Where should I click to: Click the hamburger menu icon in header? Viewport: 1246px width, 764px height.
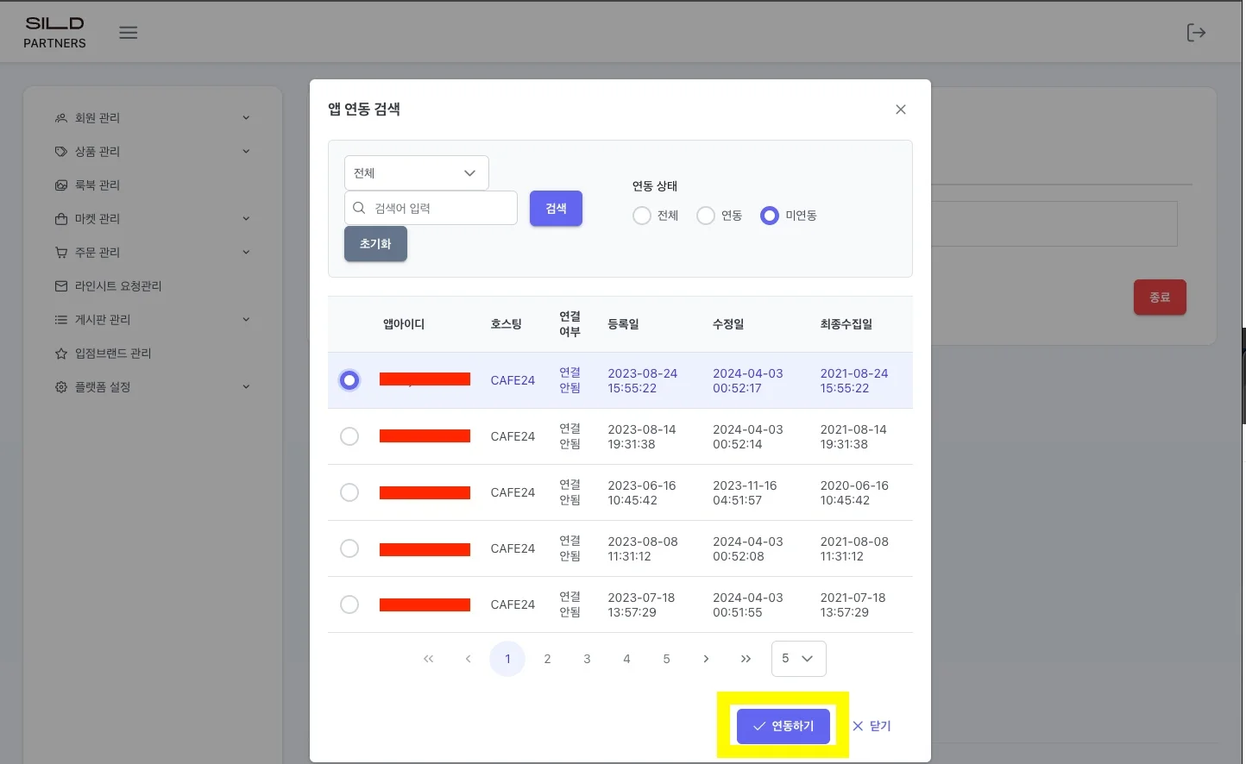click(x=129, y=33)
